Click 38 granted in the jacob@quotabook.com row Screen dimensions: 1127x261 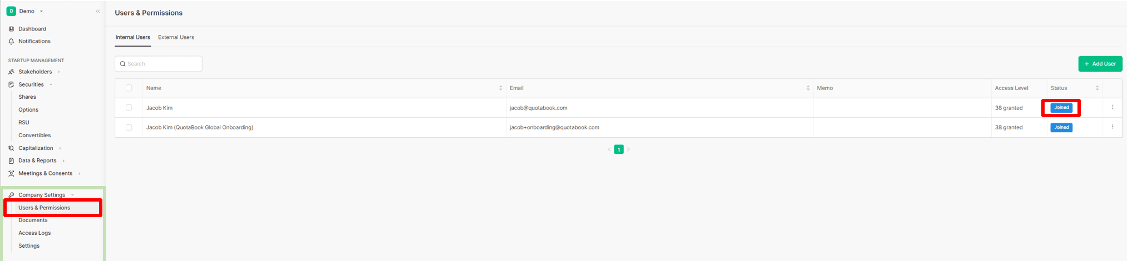pos(1009,108)
